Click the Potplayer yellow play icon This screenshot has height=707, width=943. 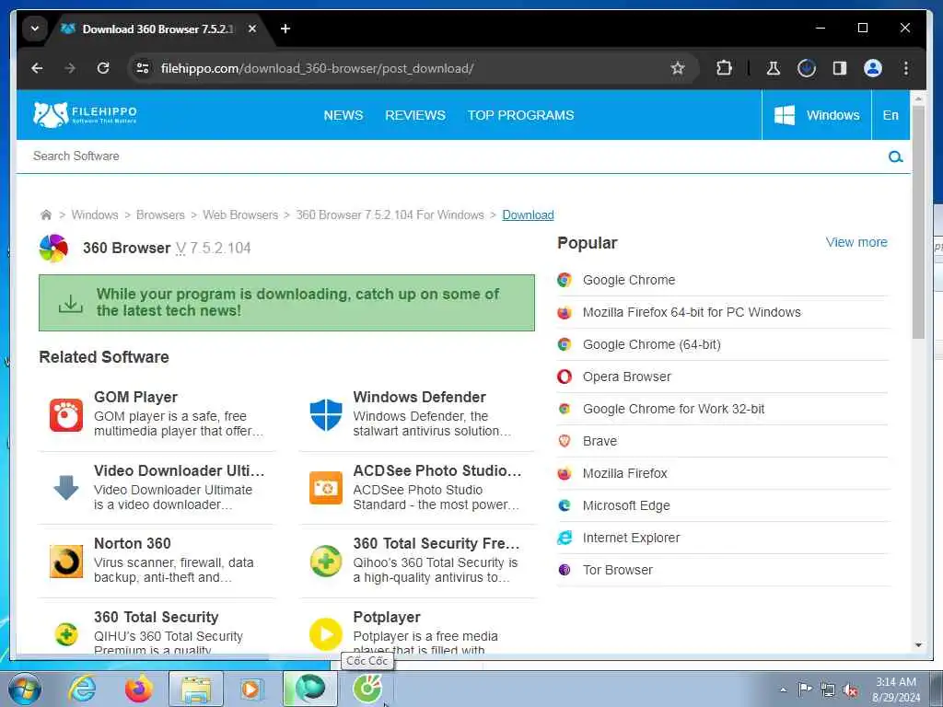(325, 634)
